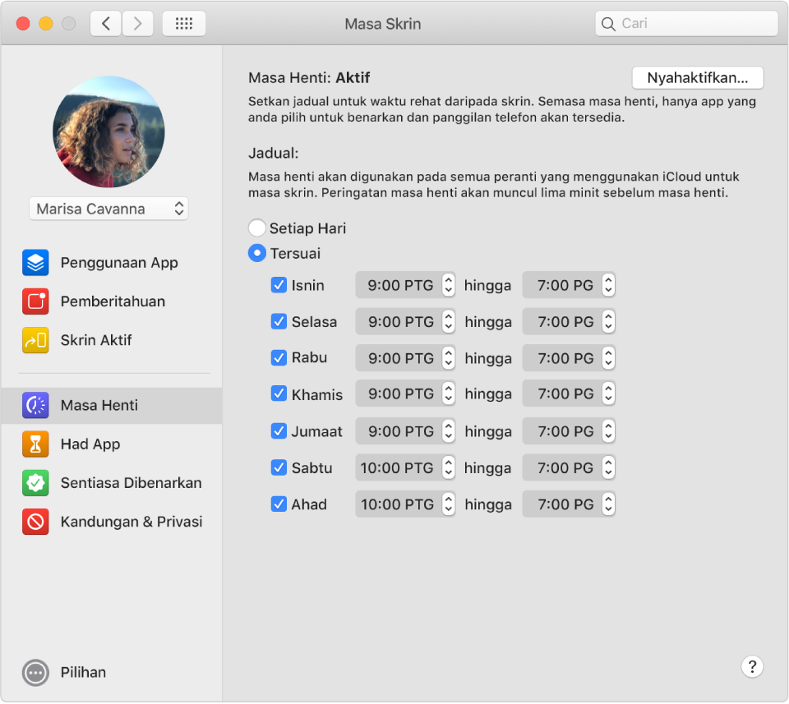Image resolution: width=789 pixels, height=704 pixels.
Task: Select the Setiap Hari radio option
Action: [x=257, y=228]
